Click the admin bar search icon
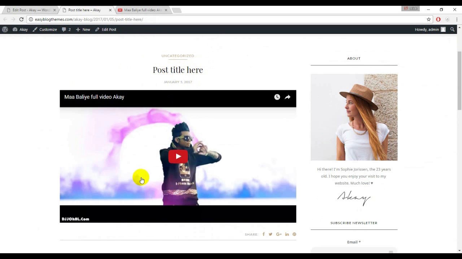462x259 pixels. 452,29
